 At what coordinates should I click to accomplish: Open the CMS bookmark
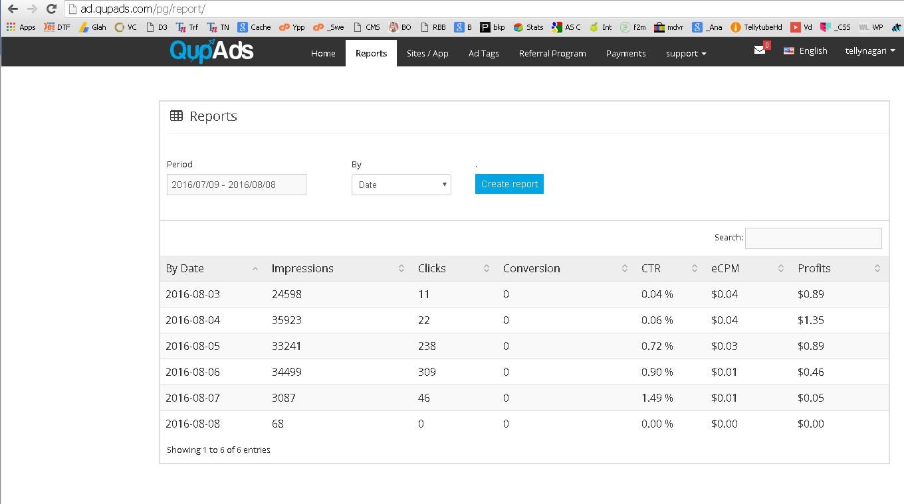367,27
